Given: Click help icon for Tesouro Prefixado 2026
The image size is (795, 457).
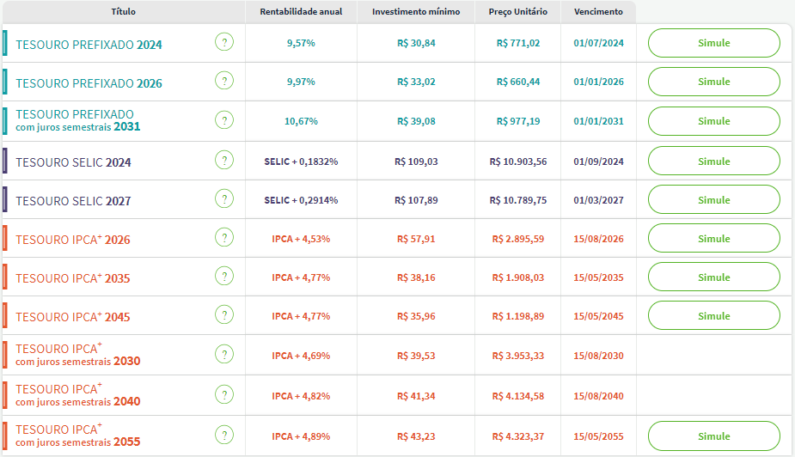Looking at the screenshot, I should click(x=224, y=81).
